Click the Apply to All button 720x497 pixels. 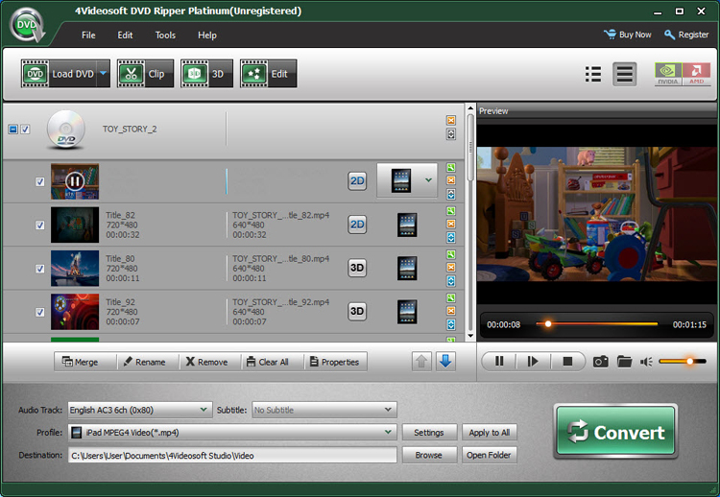coord(489,433)
